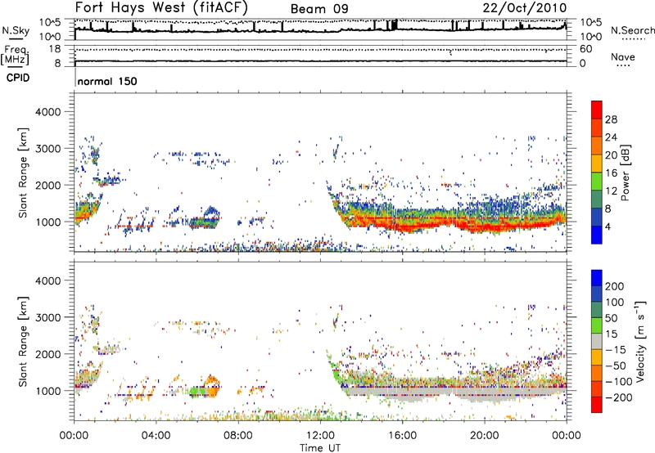Image resolution: width=655 pixels, height=453 pixels.
Task: Click the '-100' tick on Velocity color bar
Action: click(619, 382)
